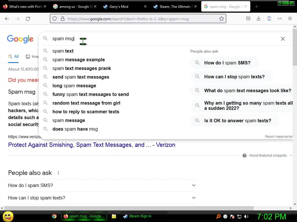Image resolution: width=297 pixels, height=222 pixels.
Task: Select the Images results tab
Action: click(32, 56)
